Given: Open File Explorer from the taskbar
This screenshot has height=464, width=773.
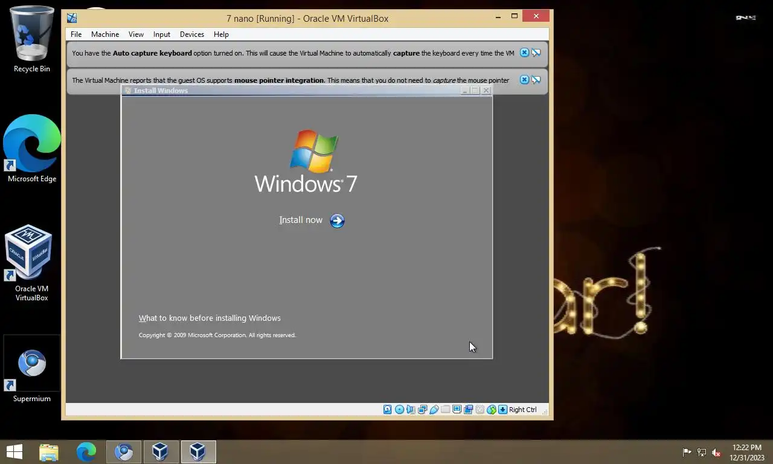Looking at the screenshot, I should (49, 452).
